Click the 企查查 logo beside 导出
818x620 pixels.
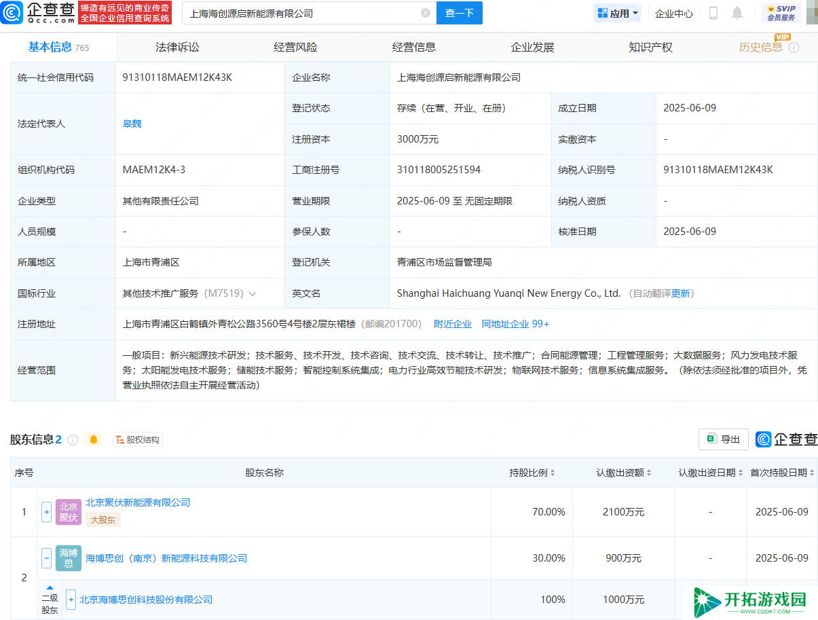786,439
